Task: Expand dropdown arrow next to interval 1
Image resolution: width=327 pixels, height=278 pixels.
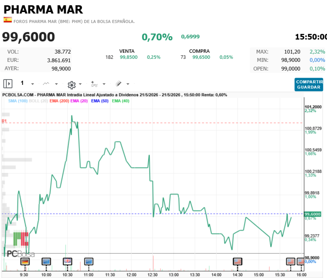Action: (33, 84)
